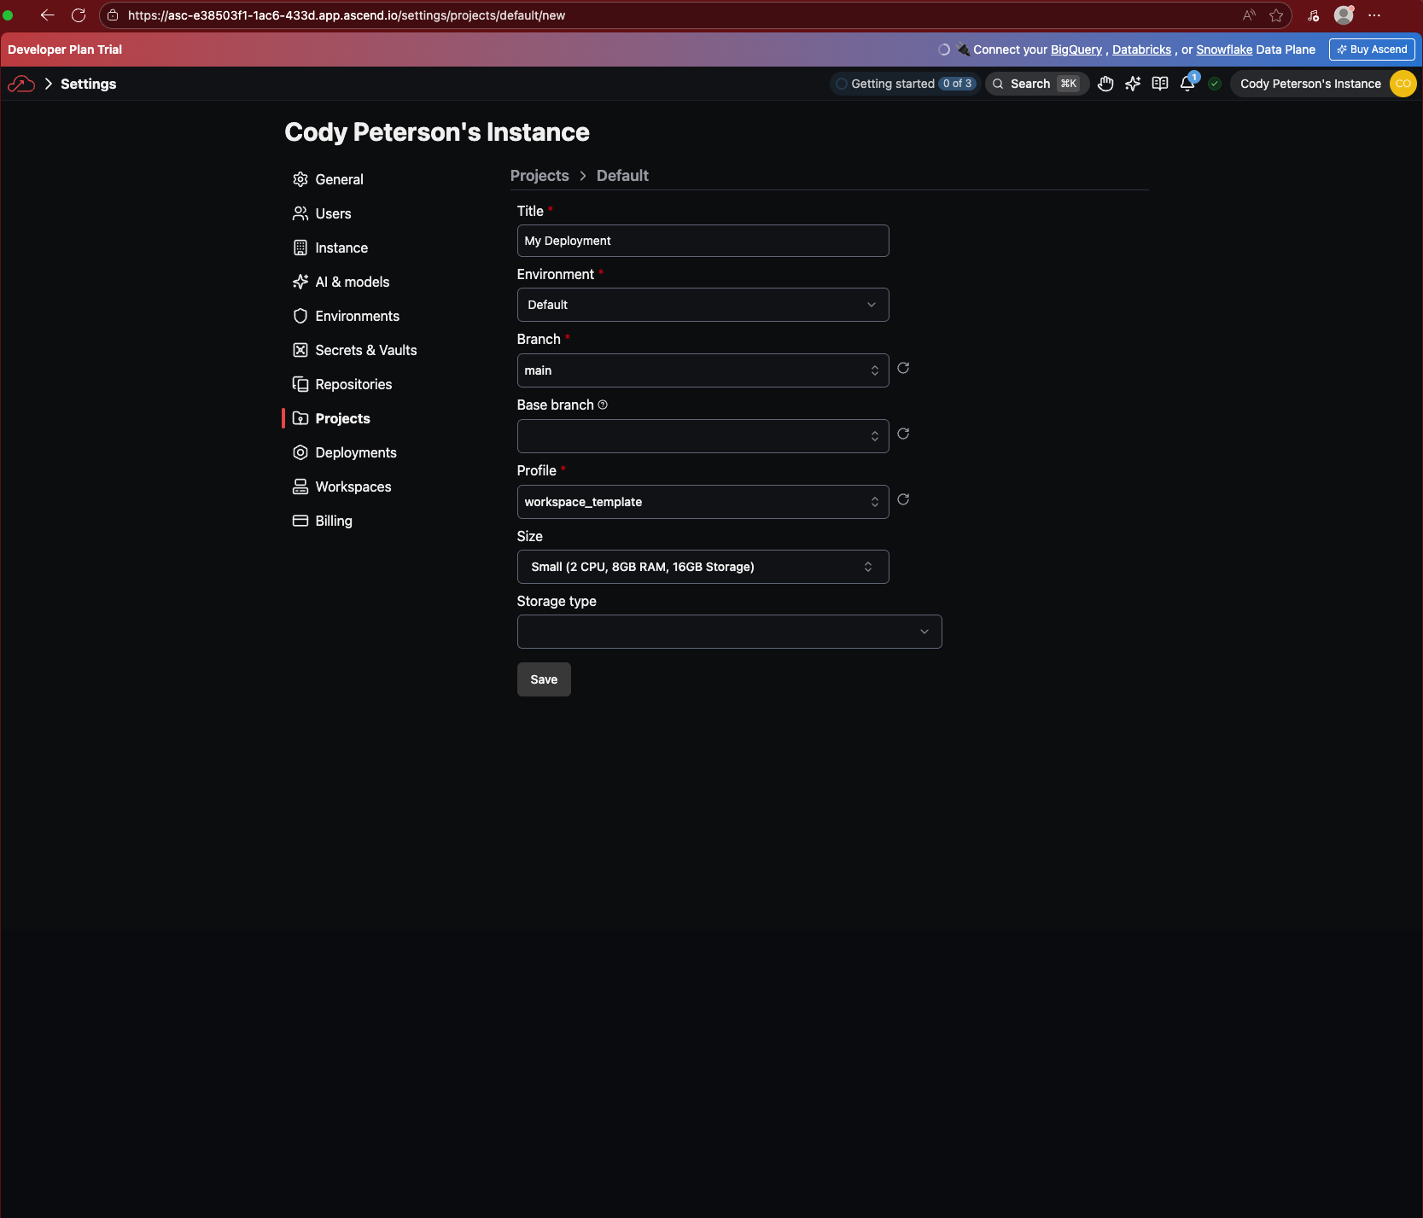Refresh the Branch list
Image resolution: width=1423 pixels, height=1218 pixels.
903,368
